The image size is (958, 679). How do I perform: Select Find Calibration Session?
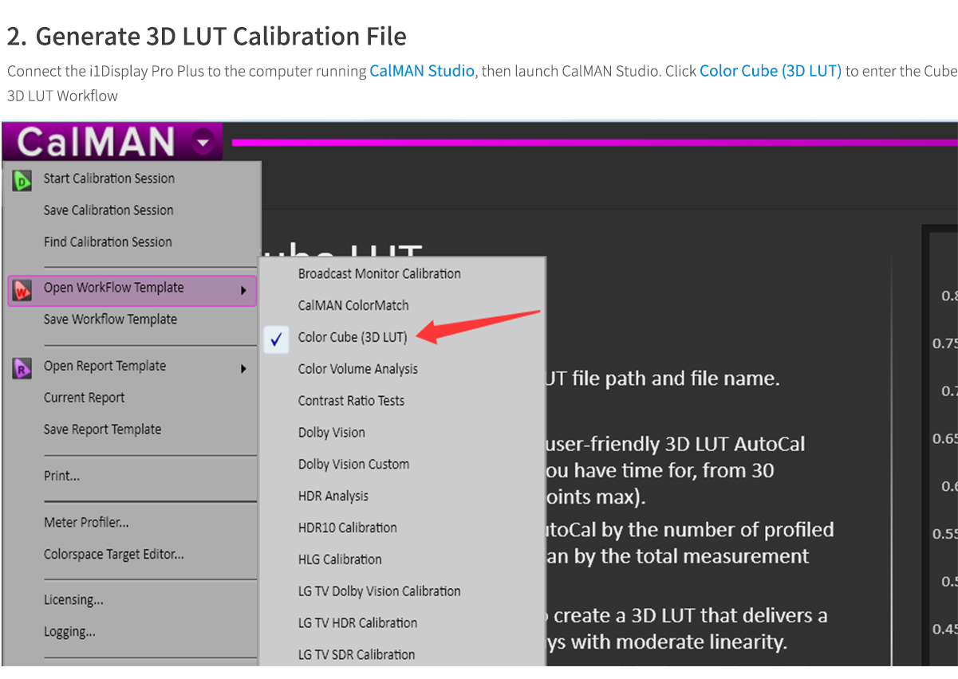pos(108,241)
